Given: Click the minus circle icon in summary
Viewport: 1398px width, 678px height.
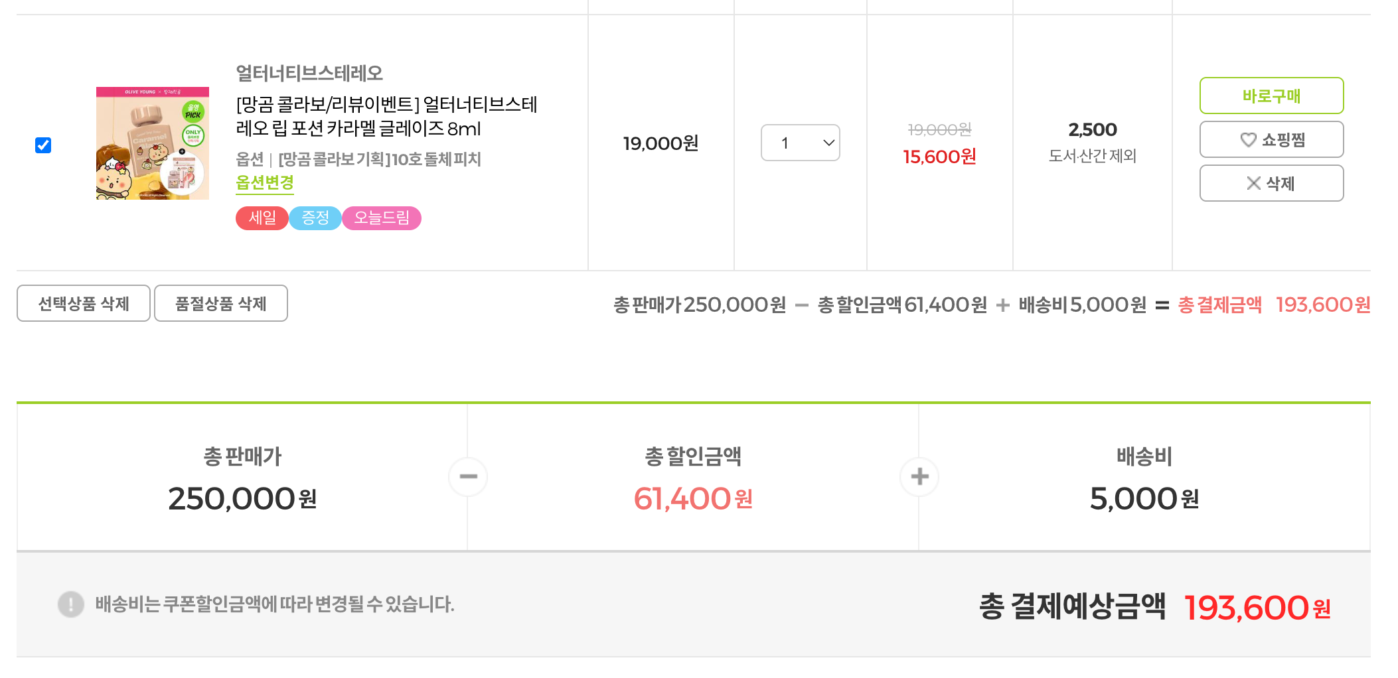Looking at the screenshot, I should coord(468,476).
